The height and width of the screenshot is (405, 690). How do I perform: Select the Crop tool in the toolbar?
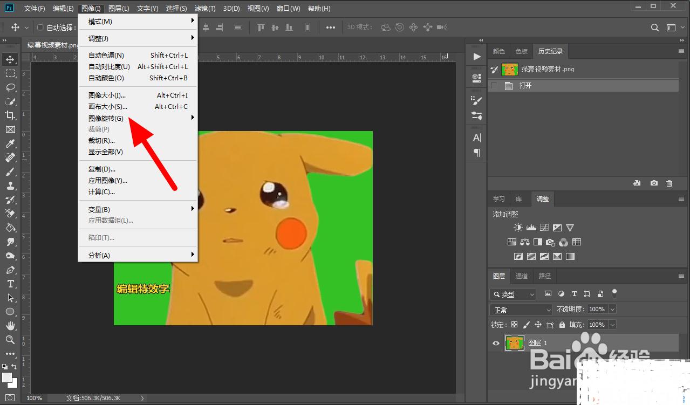(x=10, y=115)
